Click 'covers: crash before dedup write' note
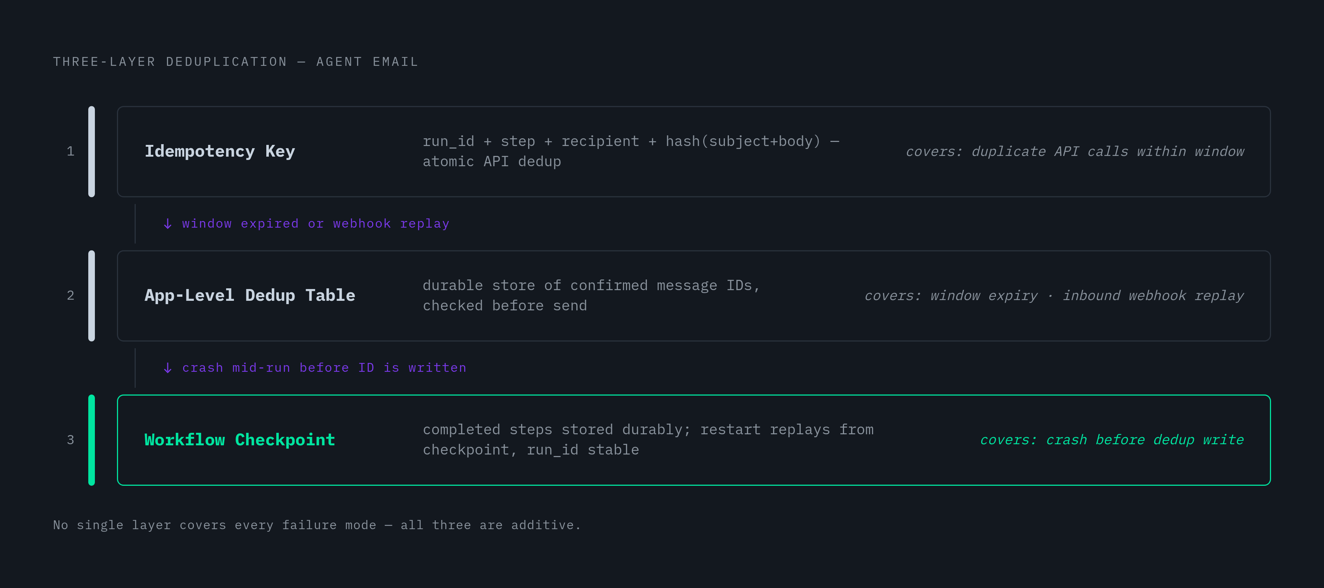The height and width of the screenshot is (588, 1324). 1112,440
